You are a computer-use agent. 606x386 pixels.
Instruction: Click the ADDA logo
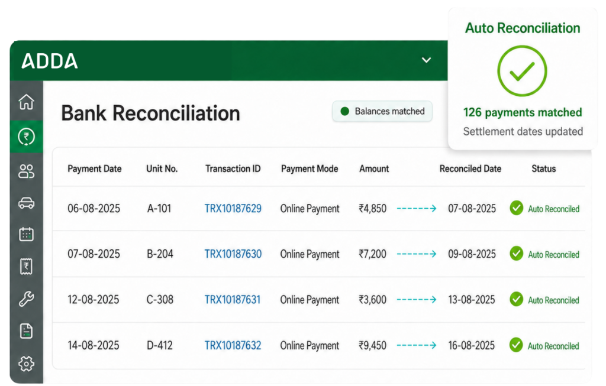[50, 61]
